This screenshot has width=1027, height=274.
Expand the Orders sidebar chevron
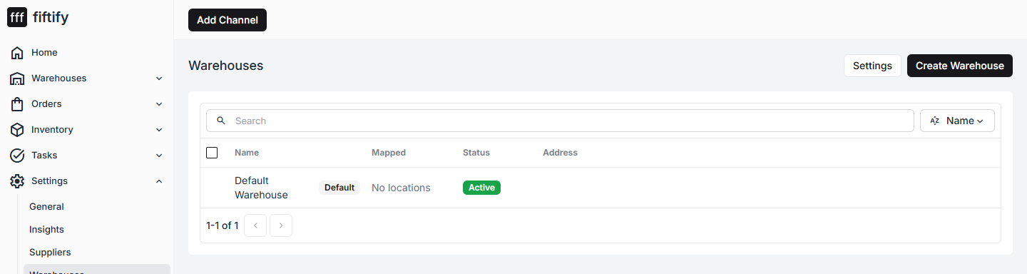tap(159, 104)
